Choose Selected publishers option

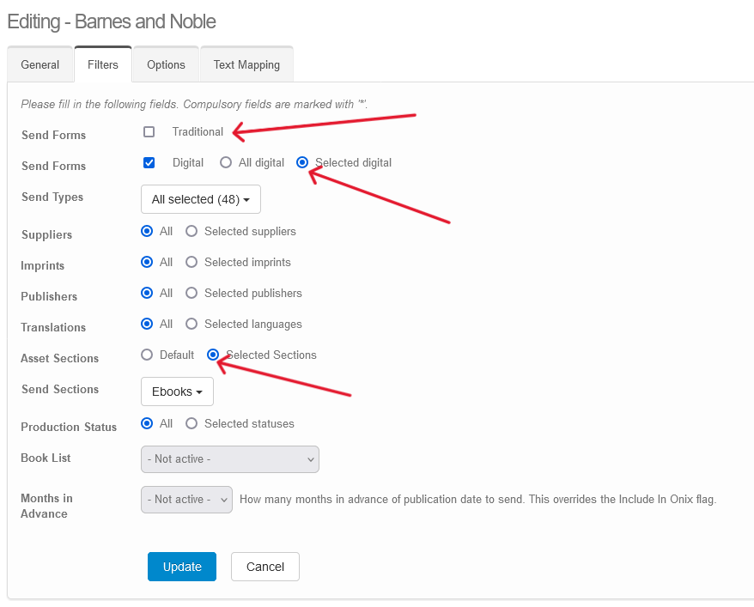[x=192, y=293]
